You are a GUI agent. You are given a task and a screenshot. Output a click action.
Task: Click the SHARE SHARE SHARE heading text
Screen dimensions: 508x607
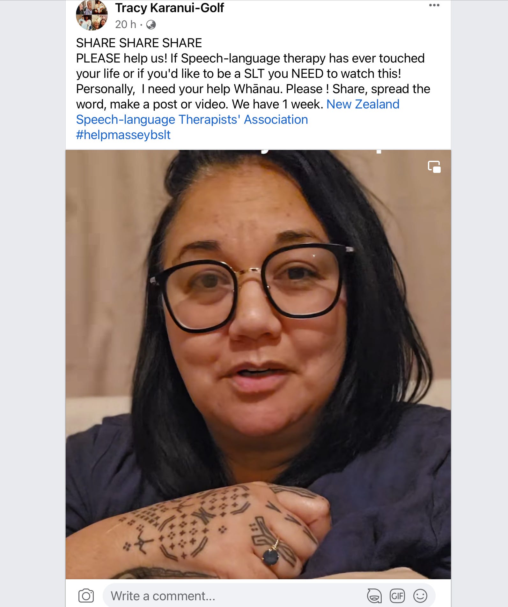(x=139, y=43)
